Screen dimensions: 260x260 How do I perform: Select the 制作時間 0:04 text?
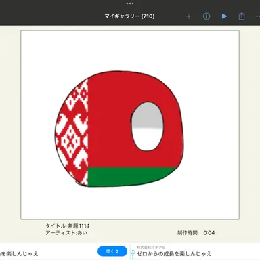pyautogui.click(x=196, y=233)
